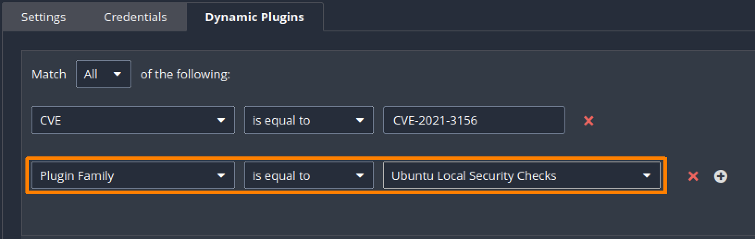The image size is (755, 239).
Task: Click the arrow in the CVE dropdown
Action: [x=221, y=120]
